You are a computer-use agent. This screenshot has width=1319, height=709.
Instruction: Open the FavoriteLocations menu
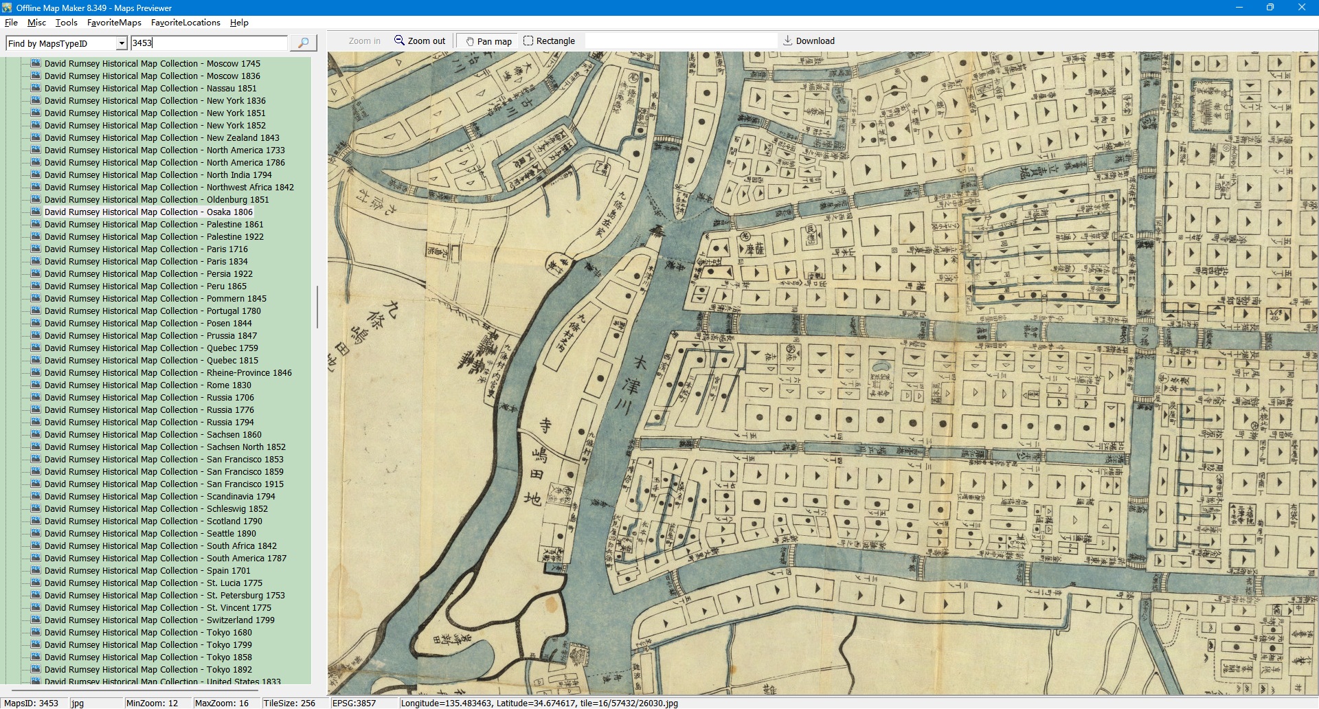pos(185,23)
